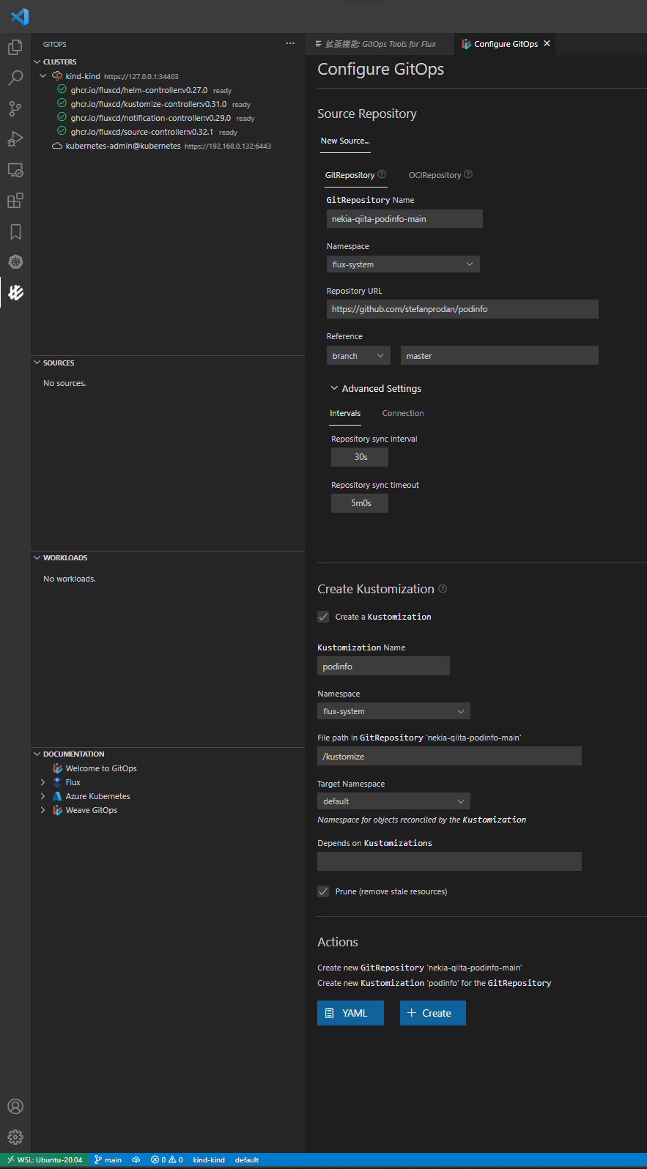Open Welcome to GitOps documentation
647x1169 pixels.
pyautogui.click(x=101, y=768)
